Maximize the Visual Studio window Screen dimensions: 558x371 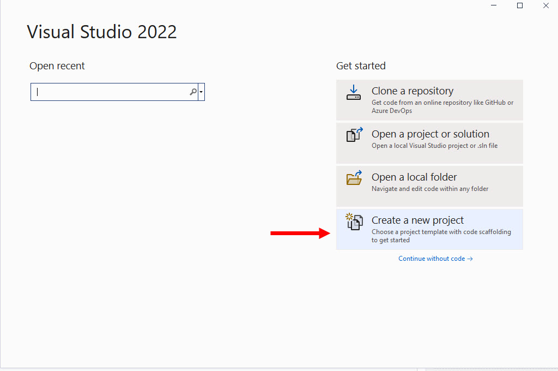[x=519, y=5]
